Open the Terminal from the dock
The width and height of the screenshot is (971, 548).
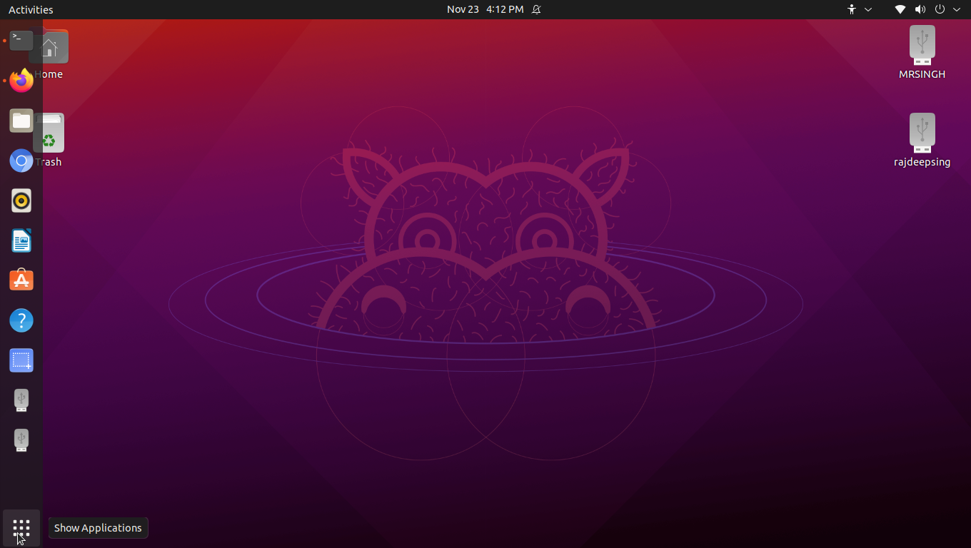[x=20, y=41]
